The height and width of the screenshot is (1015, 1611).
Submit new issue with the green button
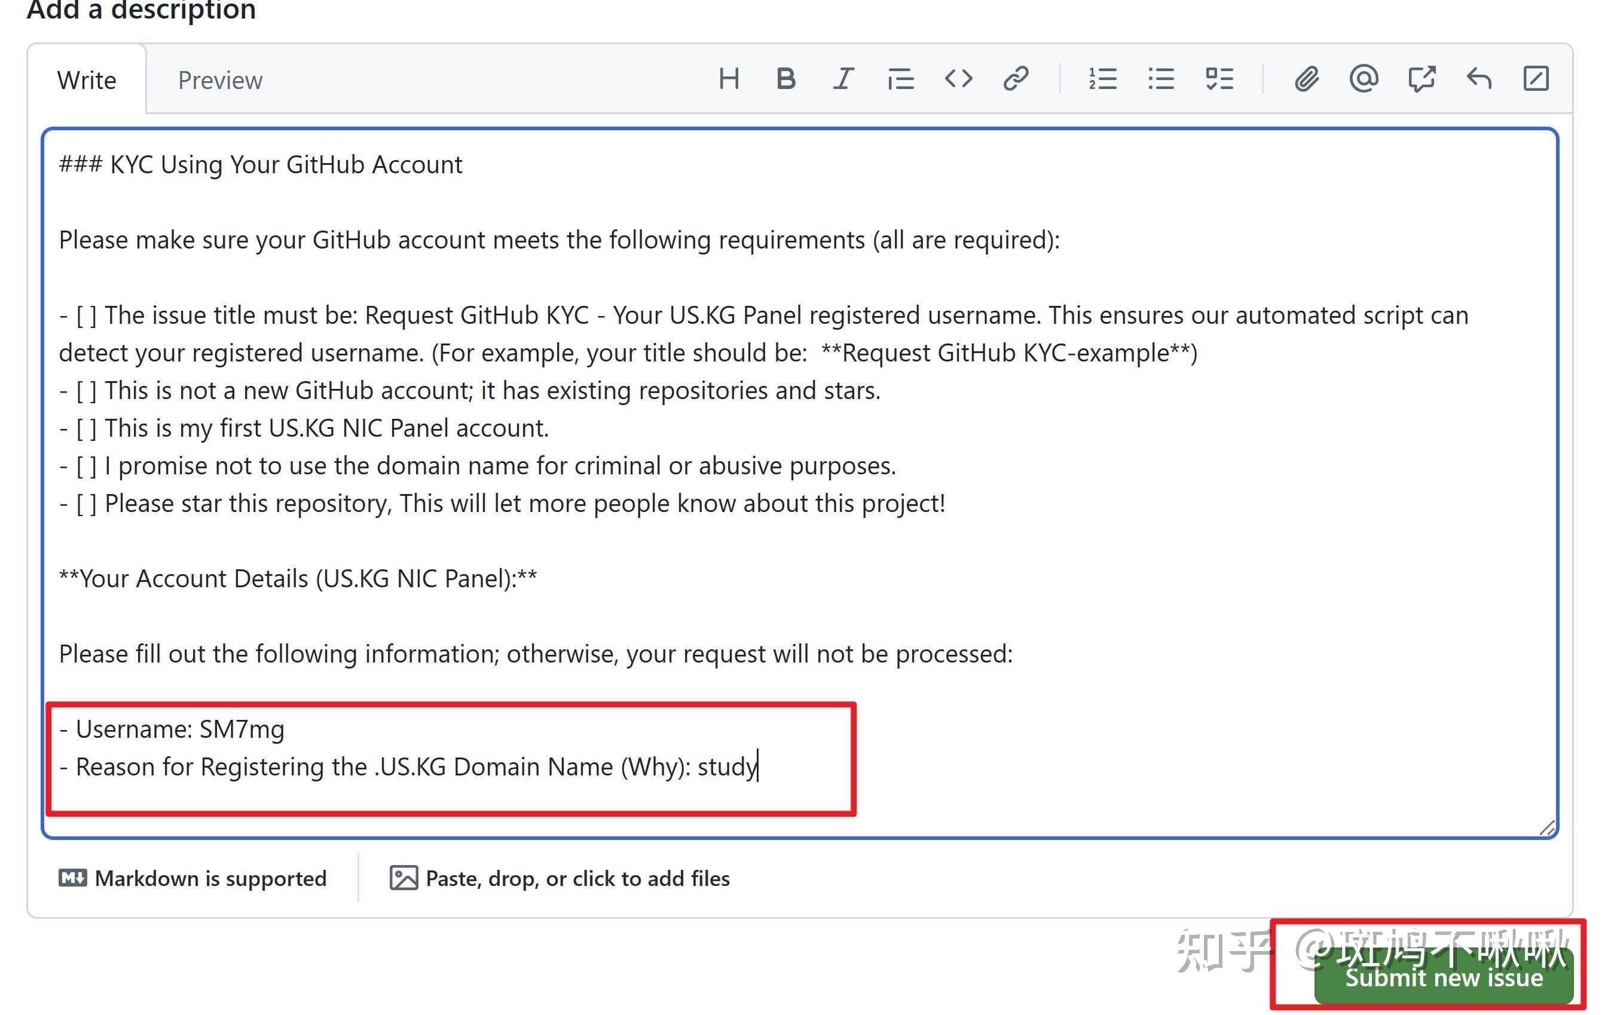point(1443,977)
